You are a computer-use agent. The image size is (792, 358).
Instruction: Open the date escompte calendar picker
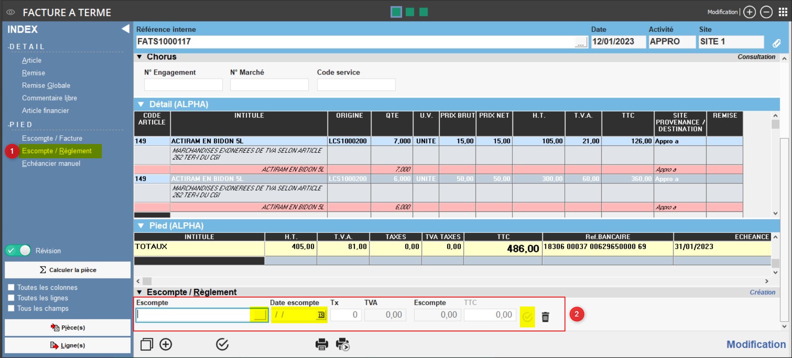pyautogui.click(x=321, y=315)
